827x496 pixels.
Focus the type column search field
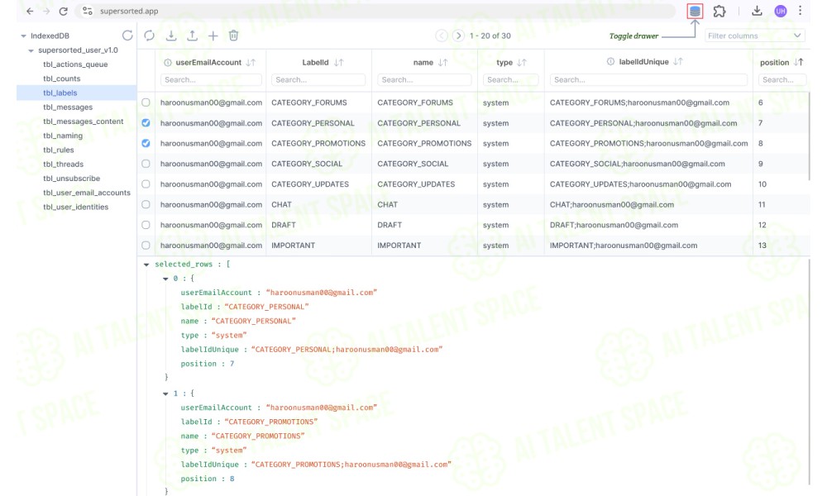510,79
